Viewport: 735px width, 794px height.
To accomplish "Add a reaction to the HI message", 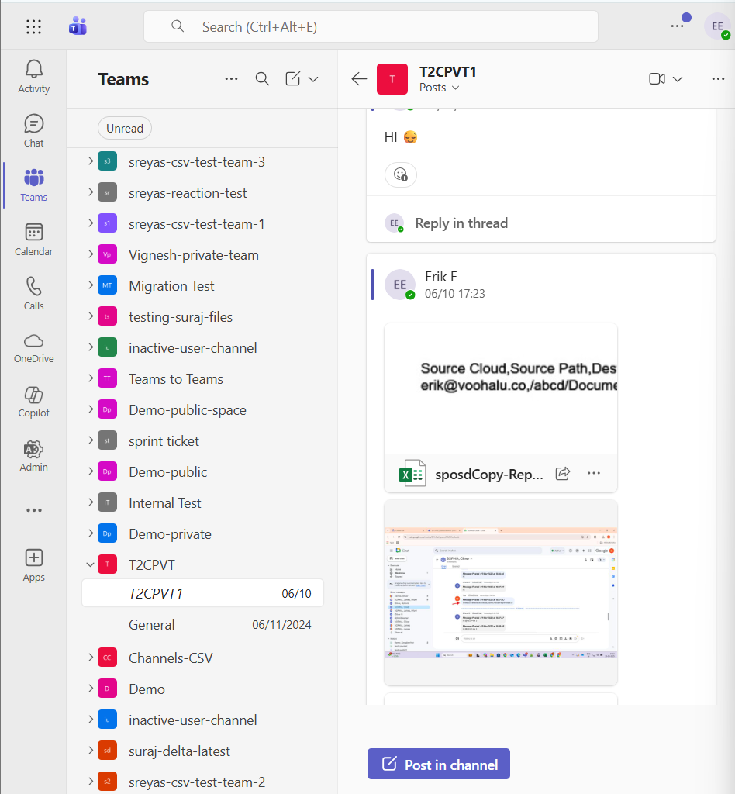I will [x=400, y=174].
